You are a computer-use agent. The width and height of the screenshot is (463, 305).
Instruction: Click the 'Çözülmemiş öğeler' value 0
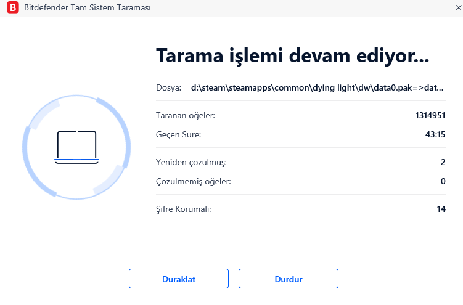(443, 181)
